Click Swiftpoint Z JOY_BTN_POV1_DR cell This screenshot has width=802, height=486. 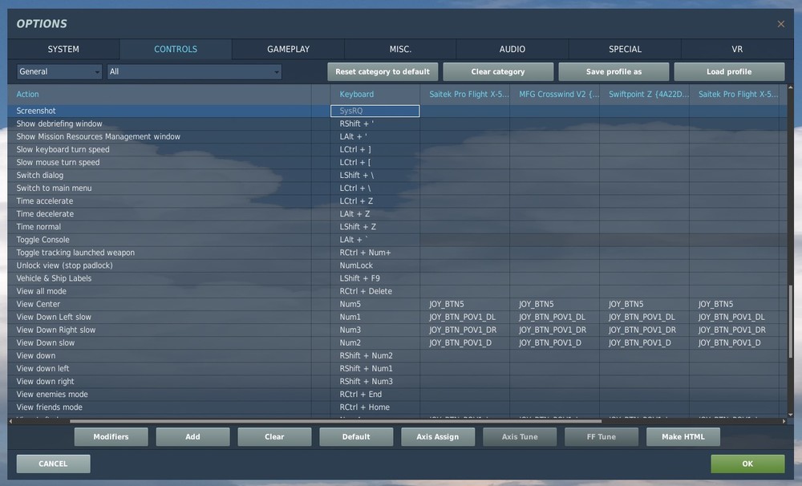[645, 330]
